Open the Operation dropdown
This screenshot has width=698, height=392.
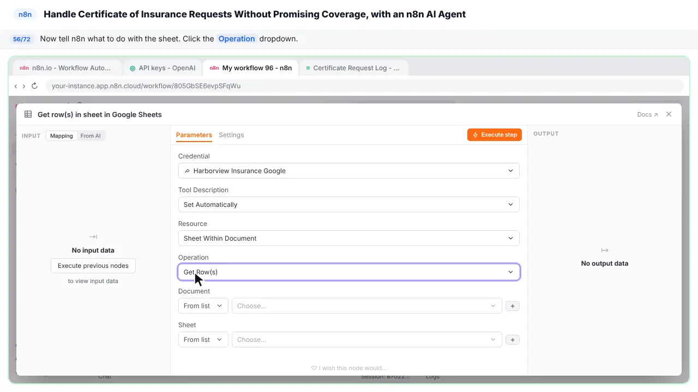pos(349,272)
